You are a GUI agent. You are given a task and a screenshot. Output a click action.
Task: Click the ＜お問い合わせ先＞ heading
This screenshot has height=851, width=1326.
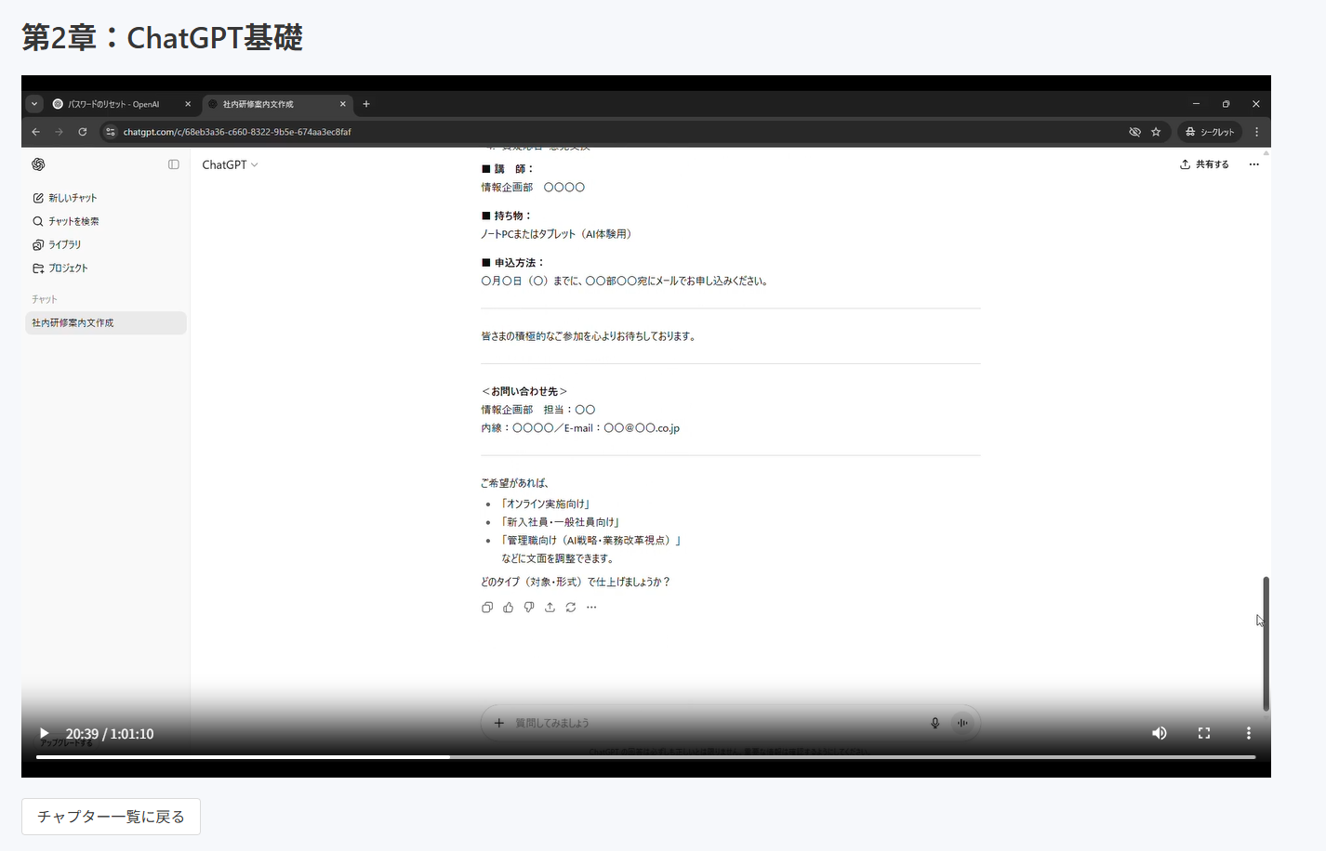click(524, 391)
